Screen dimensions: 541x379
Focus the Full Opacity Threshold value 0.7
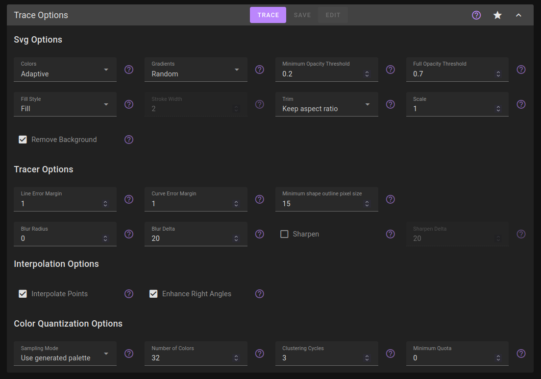(x=418, y=74)
